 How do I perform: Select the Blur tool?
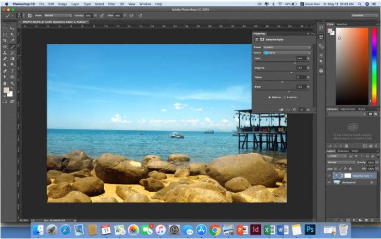tap(5, 65)
